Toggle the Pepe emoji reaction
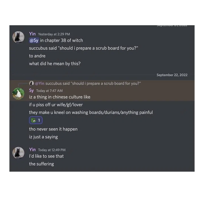This screenshot has width=204, height=217. tap(36, 120)
